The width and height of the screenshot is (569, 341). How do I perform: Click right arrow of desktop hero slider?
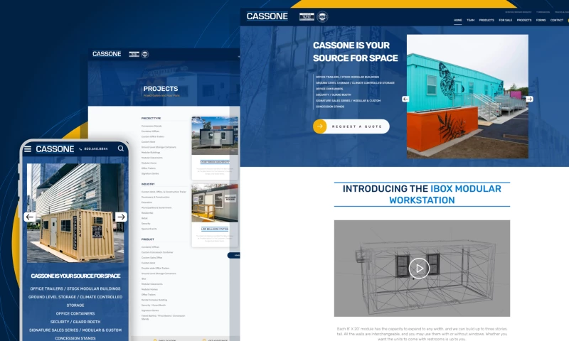[x=529, y=99]
